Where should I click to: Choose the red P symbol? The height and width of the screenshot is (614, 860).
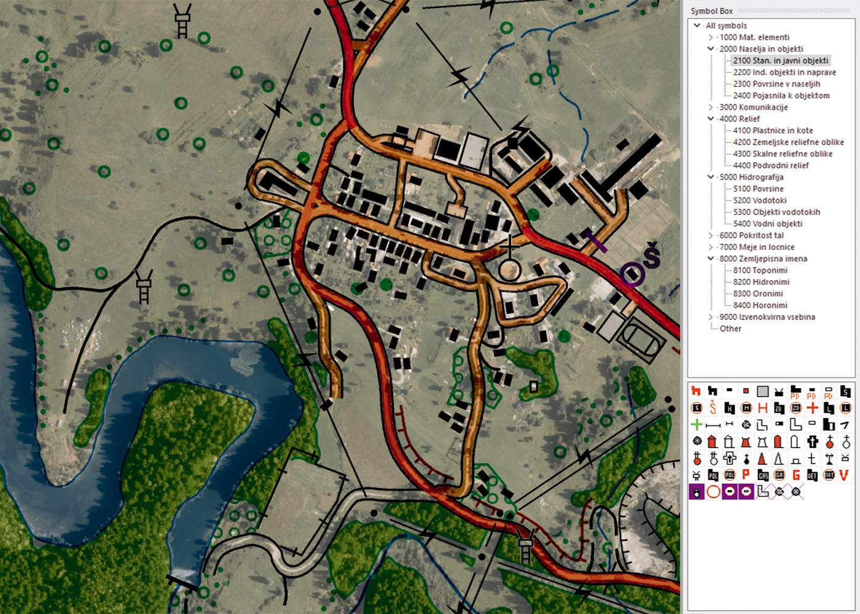coord(746,475)
